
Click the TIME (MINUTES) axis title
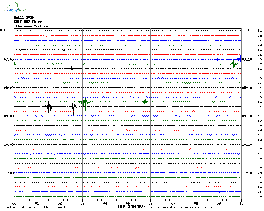131,207
